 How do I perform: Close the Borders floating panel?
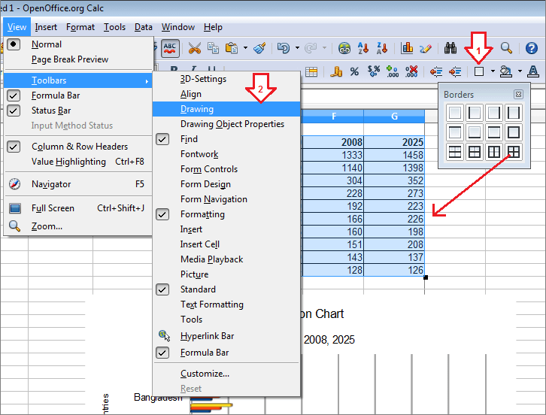(x=518, y=95)
